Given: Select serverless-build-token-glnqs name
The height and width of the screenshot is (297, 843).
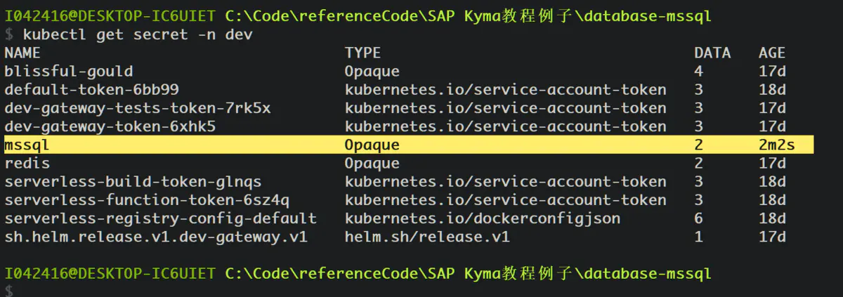Looking at the screenshot, I should pyautogui.click(x=133, y=181).
